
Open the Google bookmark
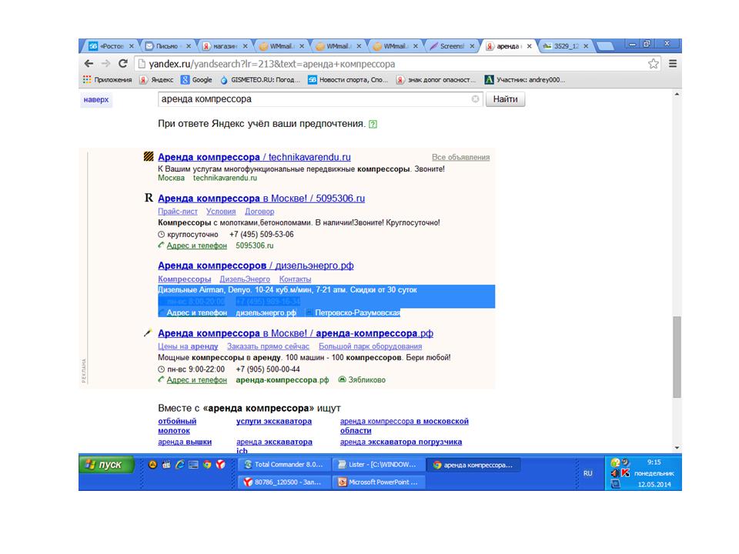click(x=196, y=80)
